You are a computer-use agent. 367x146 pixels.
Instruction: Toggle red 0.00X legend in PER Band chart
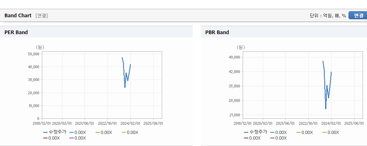click(52, 138)
